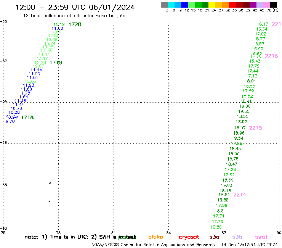
Task: Select the time stamp label '1718'
Action: 27,118
